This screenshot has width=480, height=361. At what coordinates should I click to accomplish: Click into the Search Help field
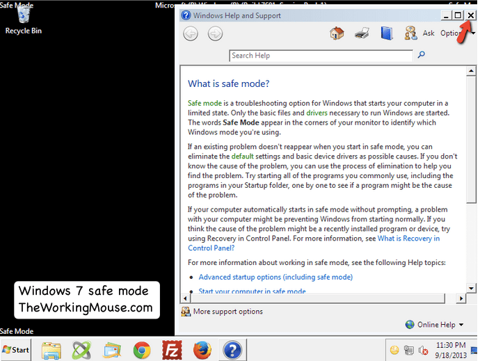pyautogui.click(x=321, y=56)
